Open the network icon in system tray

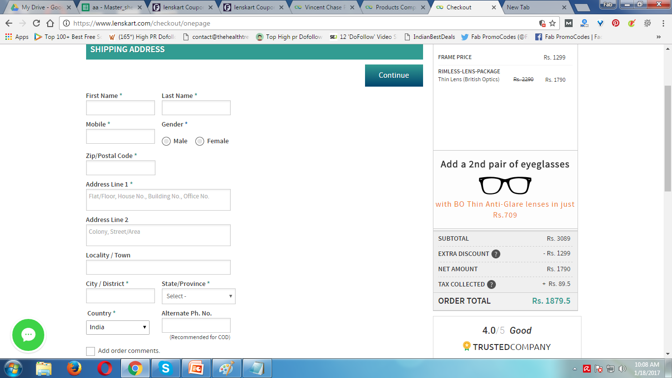click(611, 369)
